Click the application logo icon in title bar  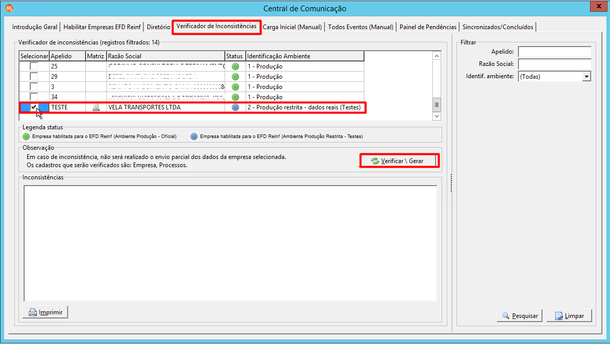click(9, 8)
